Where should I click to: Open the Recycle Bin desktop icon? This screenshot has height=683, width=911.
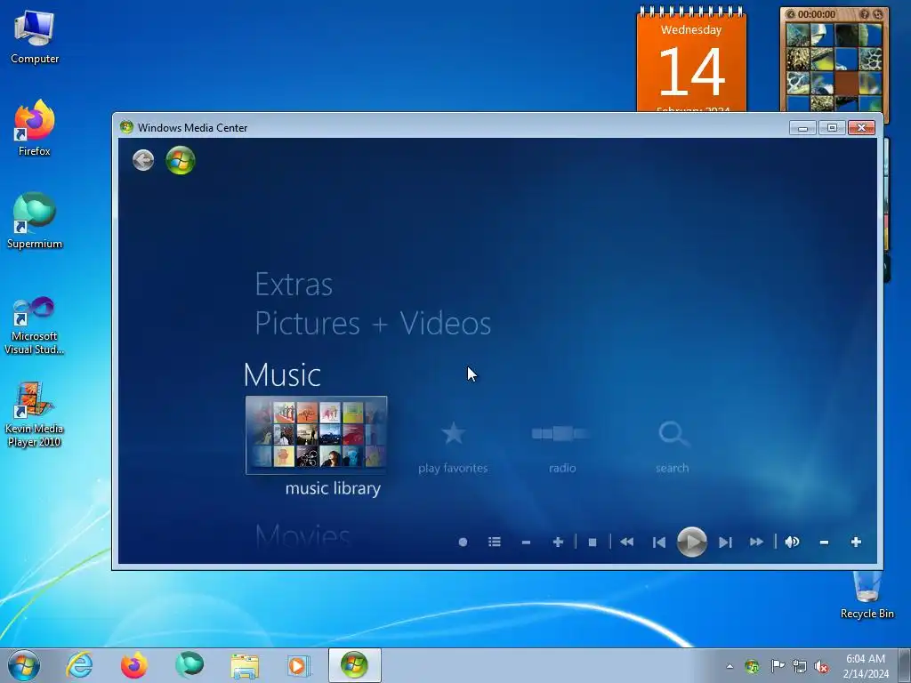click(867, 595)
